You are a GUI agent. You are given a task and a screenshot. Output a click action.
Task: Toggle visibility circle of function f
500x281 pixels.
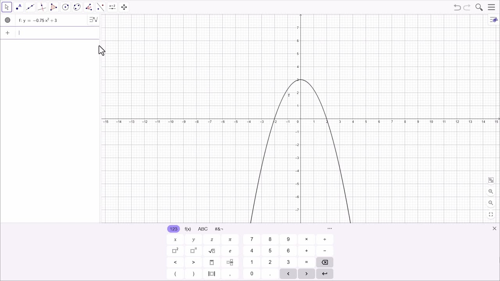7,20
